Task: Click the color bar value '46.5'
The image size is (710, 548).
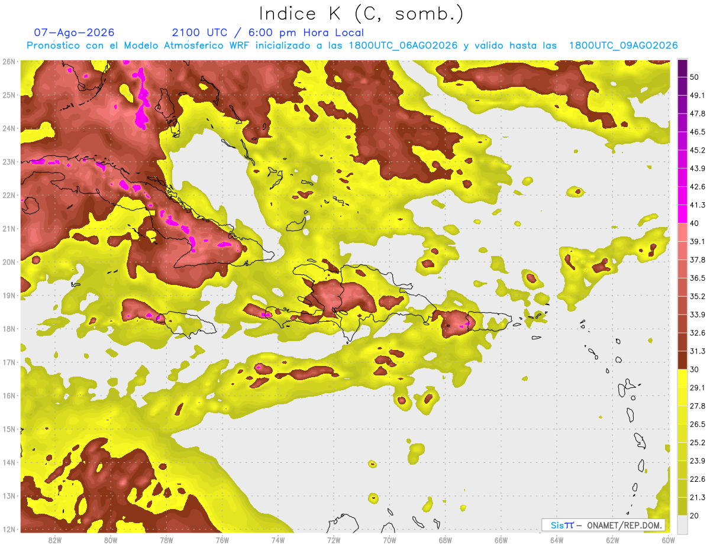Action: click(x=698, y=132)
